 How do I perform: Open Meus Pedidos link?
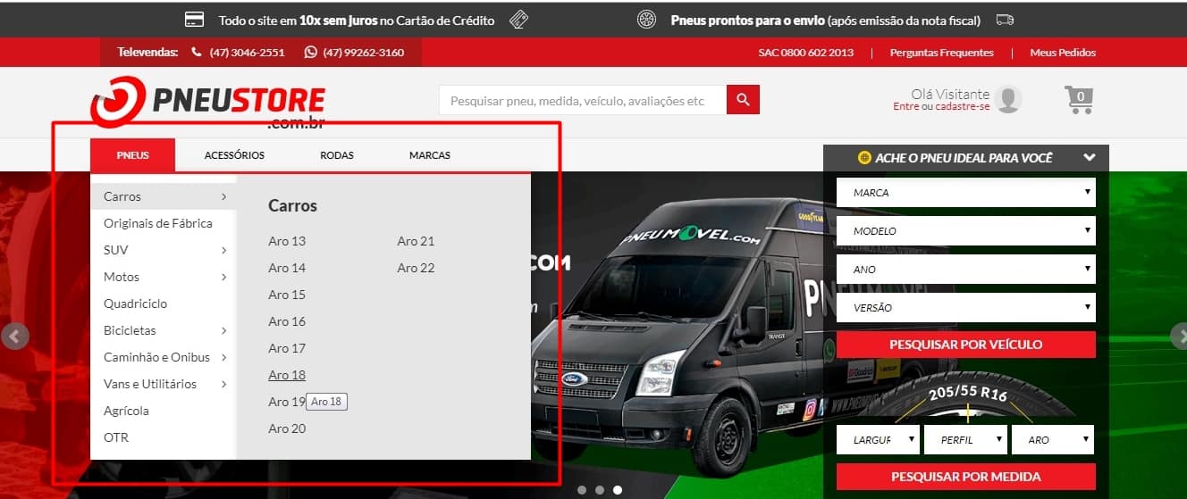(1063, 53)
